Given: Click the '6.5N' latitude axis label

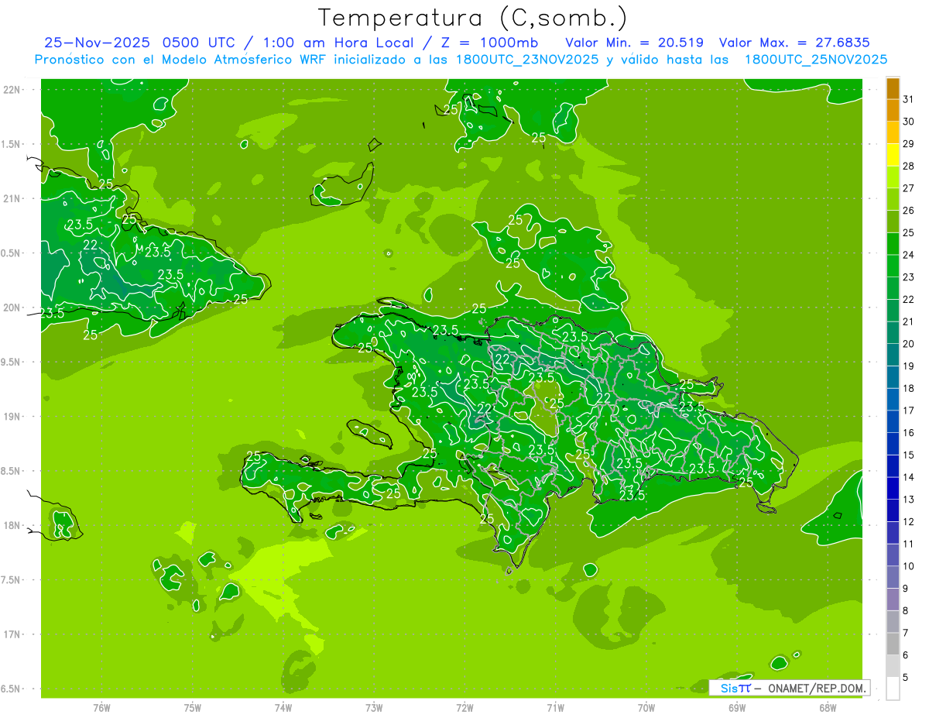Looking at the screenshot, I should pyautogui.click(x=10, y=689).
